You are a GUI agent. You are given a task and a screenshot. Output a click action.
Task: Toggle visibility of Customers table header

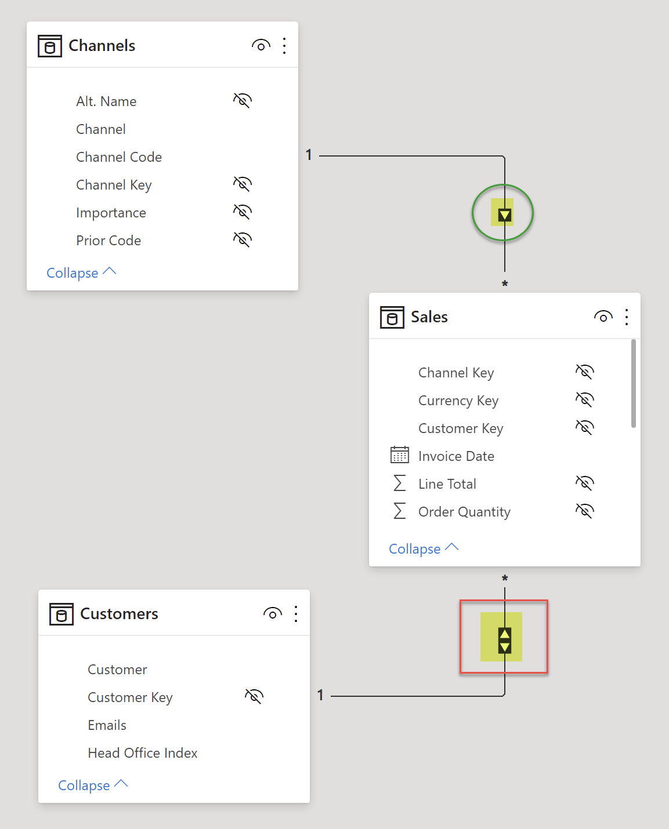click(273, 614)
